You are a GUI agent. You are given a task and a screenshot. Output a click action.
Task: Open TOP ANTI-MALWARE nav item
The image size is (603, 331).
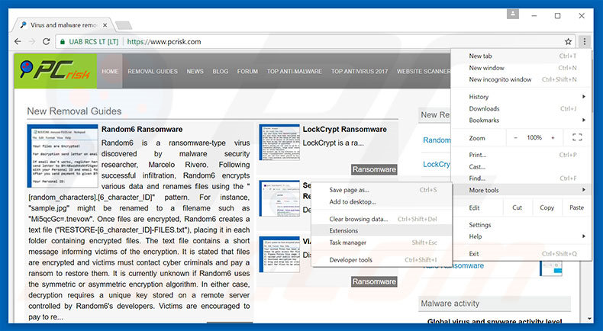click(x=294, y=71)
